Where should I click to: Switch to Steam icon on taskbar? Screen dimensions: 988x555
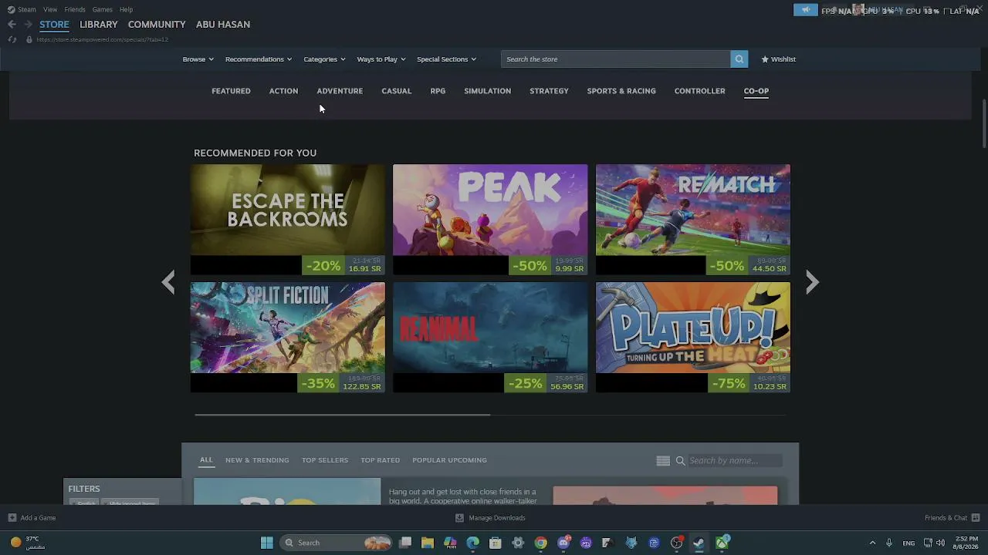[x=699, y=543]
